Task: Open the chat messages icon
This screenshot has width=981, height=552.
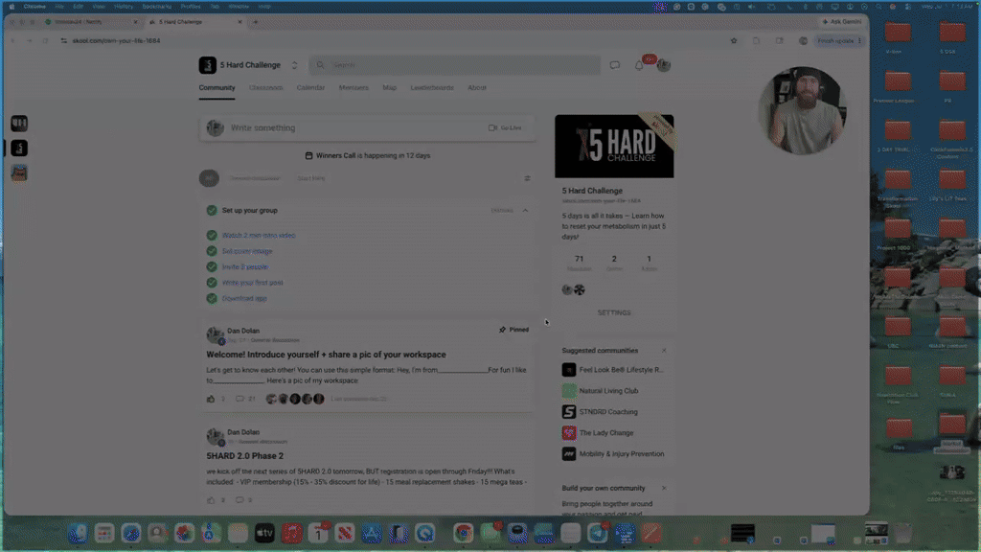Action: [614, 65]
